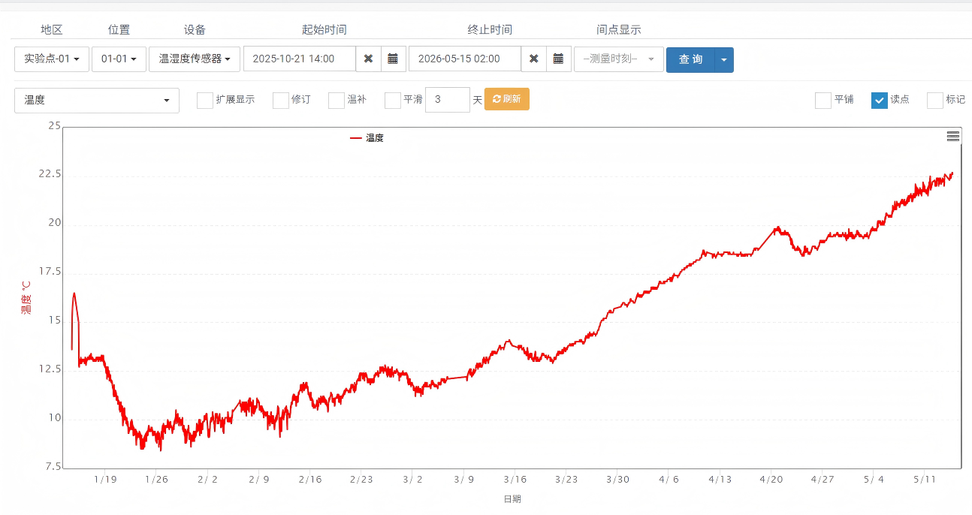Click the 地区 column header label
The image size is (972, 515).
(x=52, y=30)
